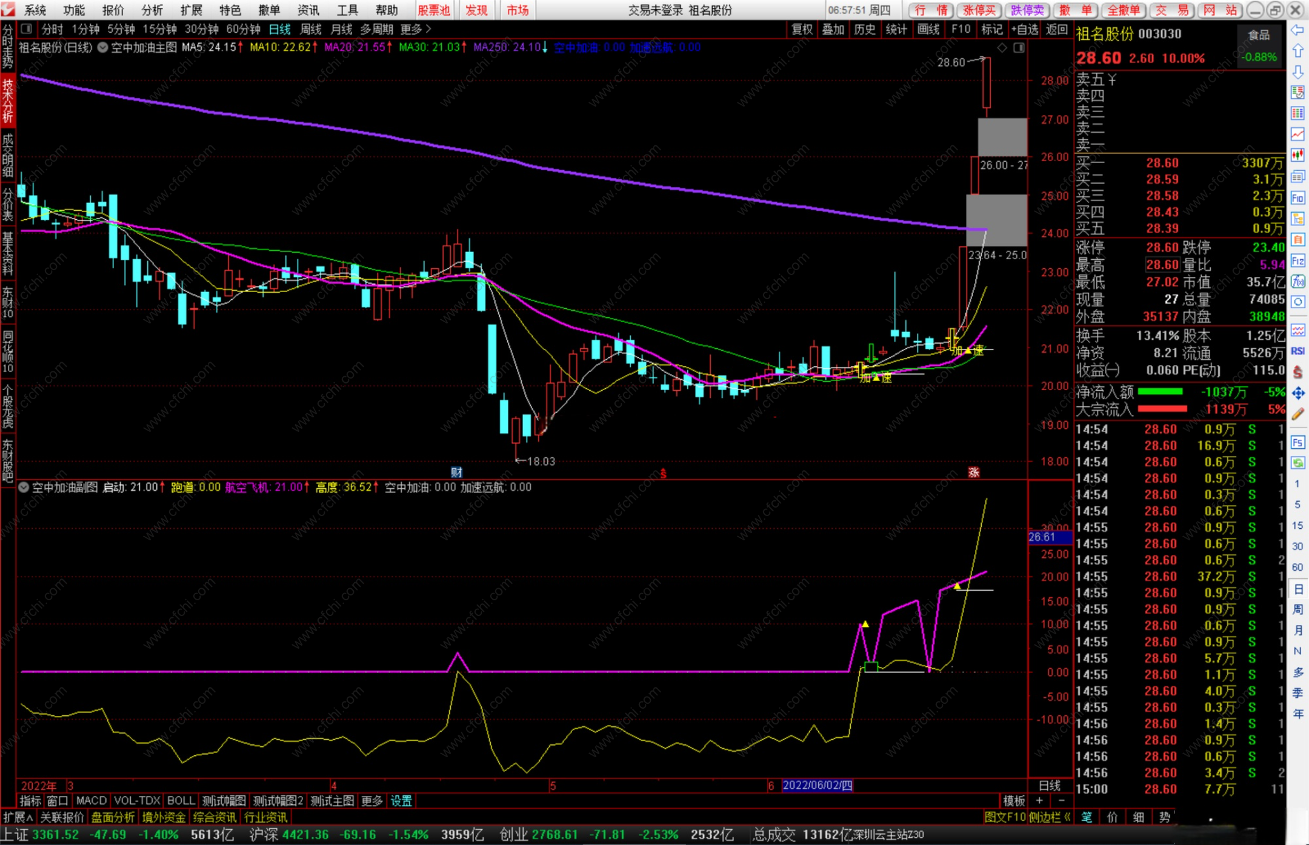This screenshot has height=845, width=1309.
Task: Click the 涨停买 button
Action: pos(979,10)
